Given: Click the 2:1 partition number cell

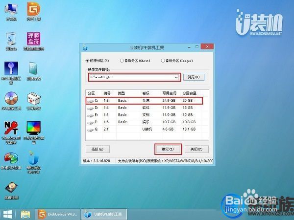Looking at the screenshot, I should [x=106, y=129].
